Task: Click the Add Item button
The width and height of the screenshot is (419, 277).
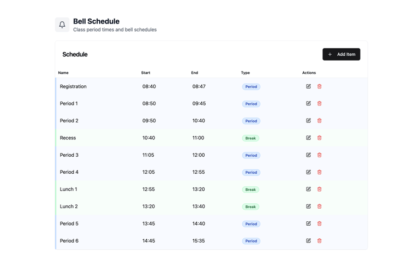Action: pyautogui.click(x=341, y=54)
